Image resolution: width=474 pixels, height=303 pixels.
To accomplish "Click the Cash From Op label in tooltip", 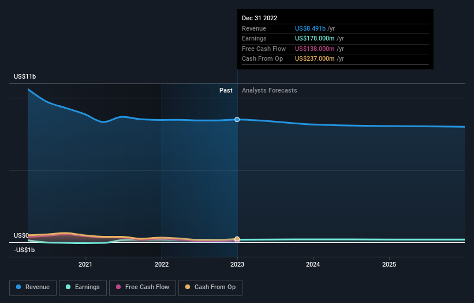I will [262, 59].
